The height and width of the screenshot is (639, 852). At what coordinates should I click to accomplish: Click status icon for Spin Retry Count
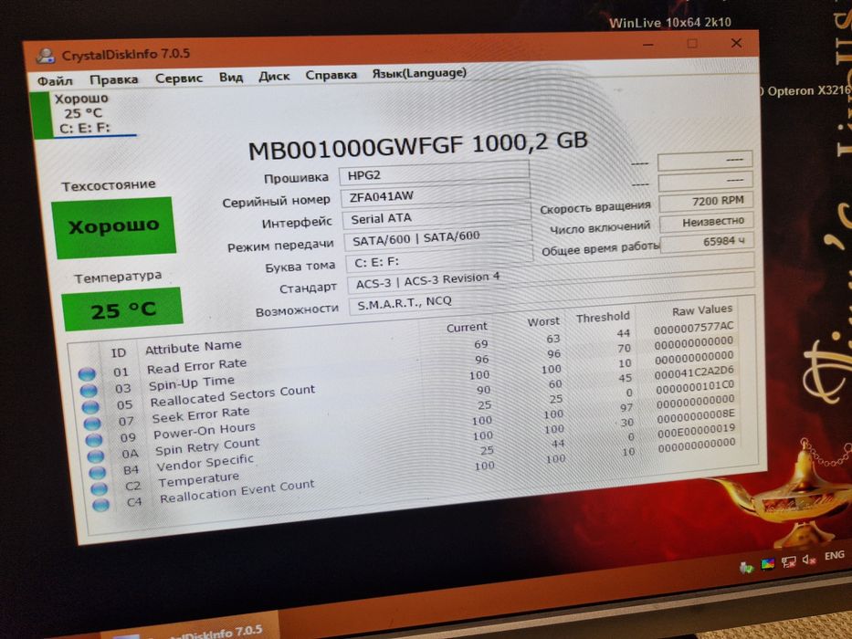click(x=95, y=456)
